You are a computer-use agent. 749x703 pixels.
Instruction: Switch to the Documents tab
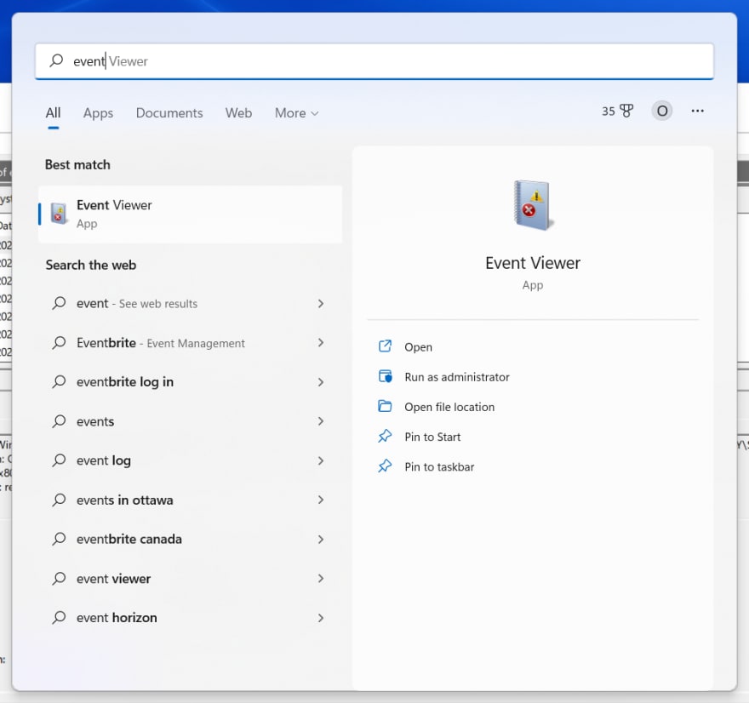click(169, 113)
